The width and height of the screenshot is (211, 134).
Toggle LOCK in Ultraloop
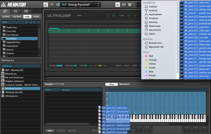point(134,66)
